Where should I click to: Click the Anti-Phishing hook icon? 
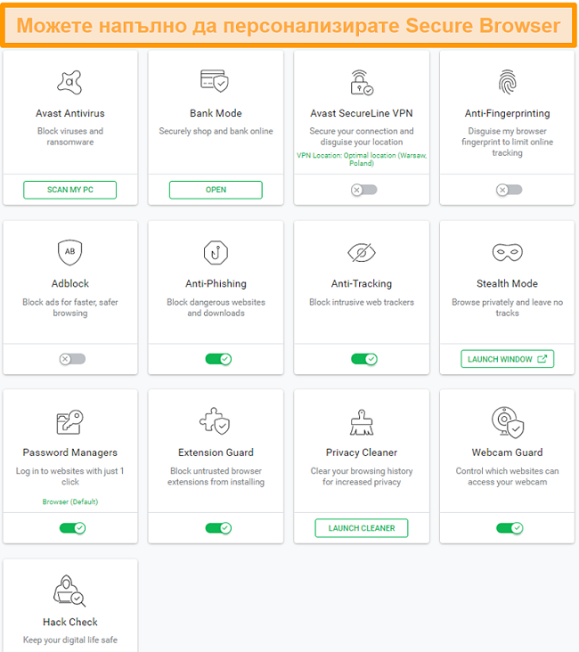(216, 252)
